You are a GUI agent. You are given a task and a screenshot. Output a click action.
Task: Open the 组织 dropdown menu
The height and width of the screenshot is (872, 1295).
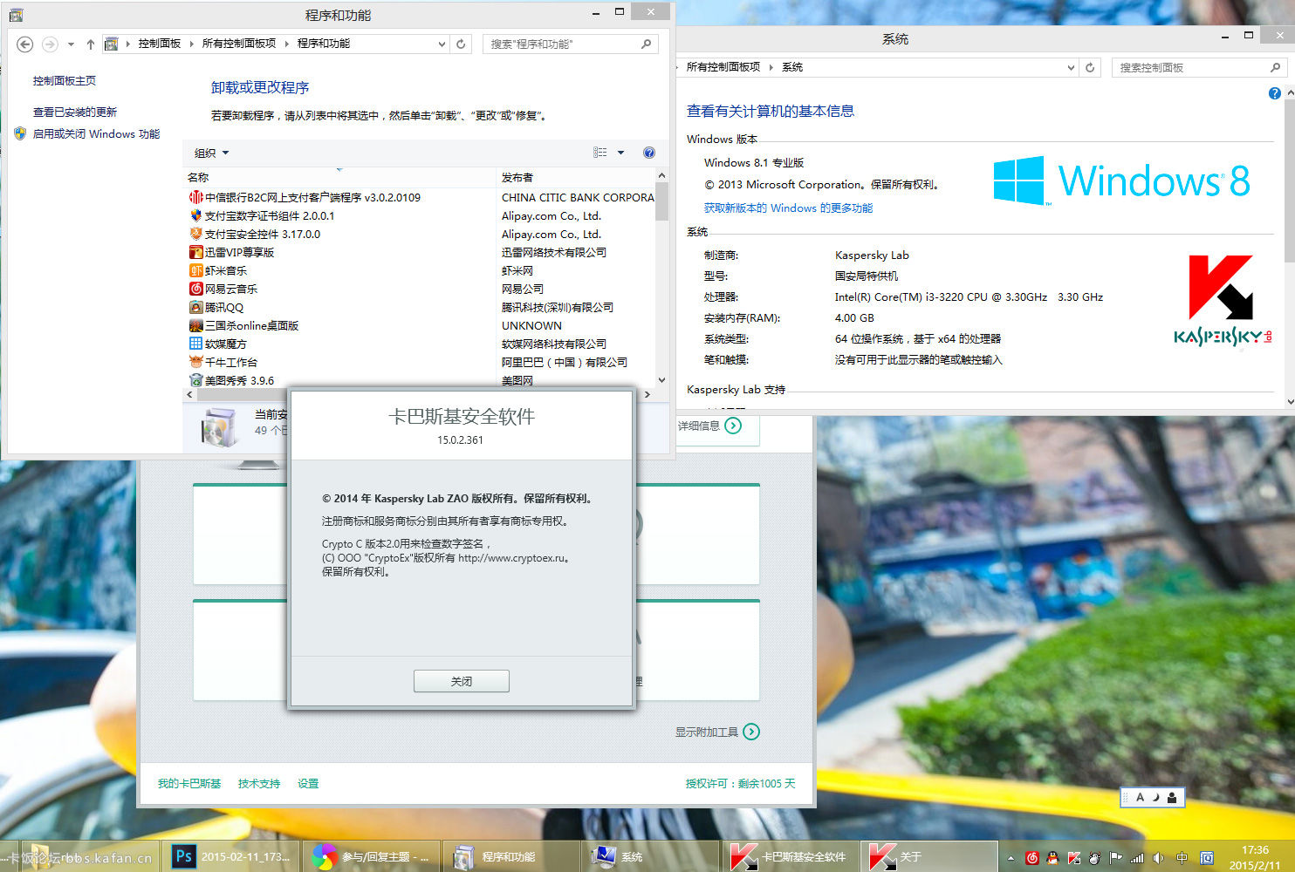[211, 153]
